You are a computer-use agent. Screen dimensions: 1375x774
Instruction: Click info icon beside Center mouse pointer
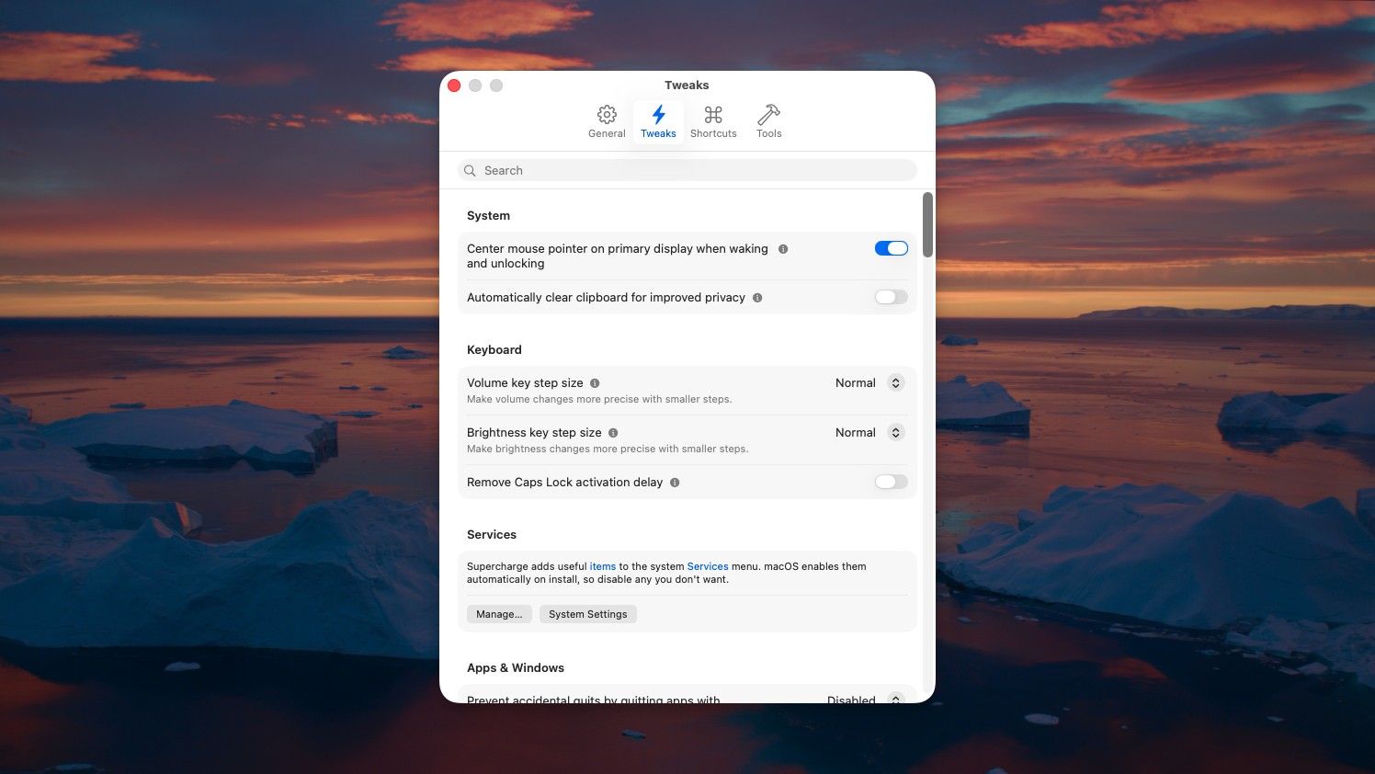point(783,249)
